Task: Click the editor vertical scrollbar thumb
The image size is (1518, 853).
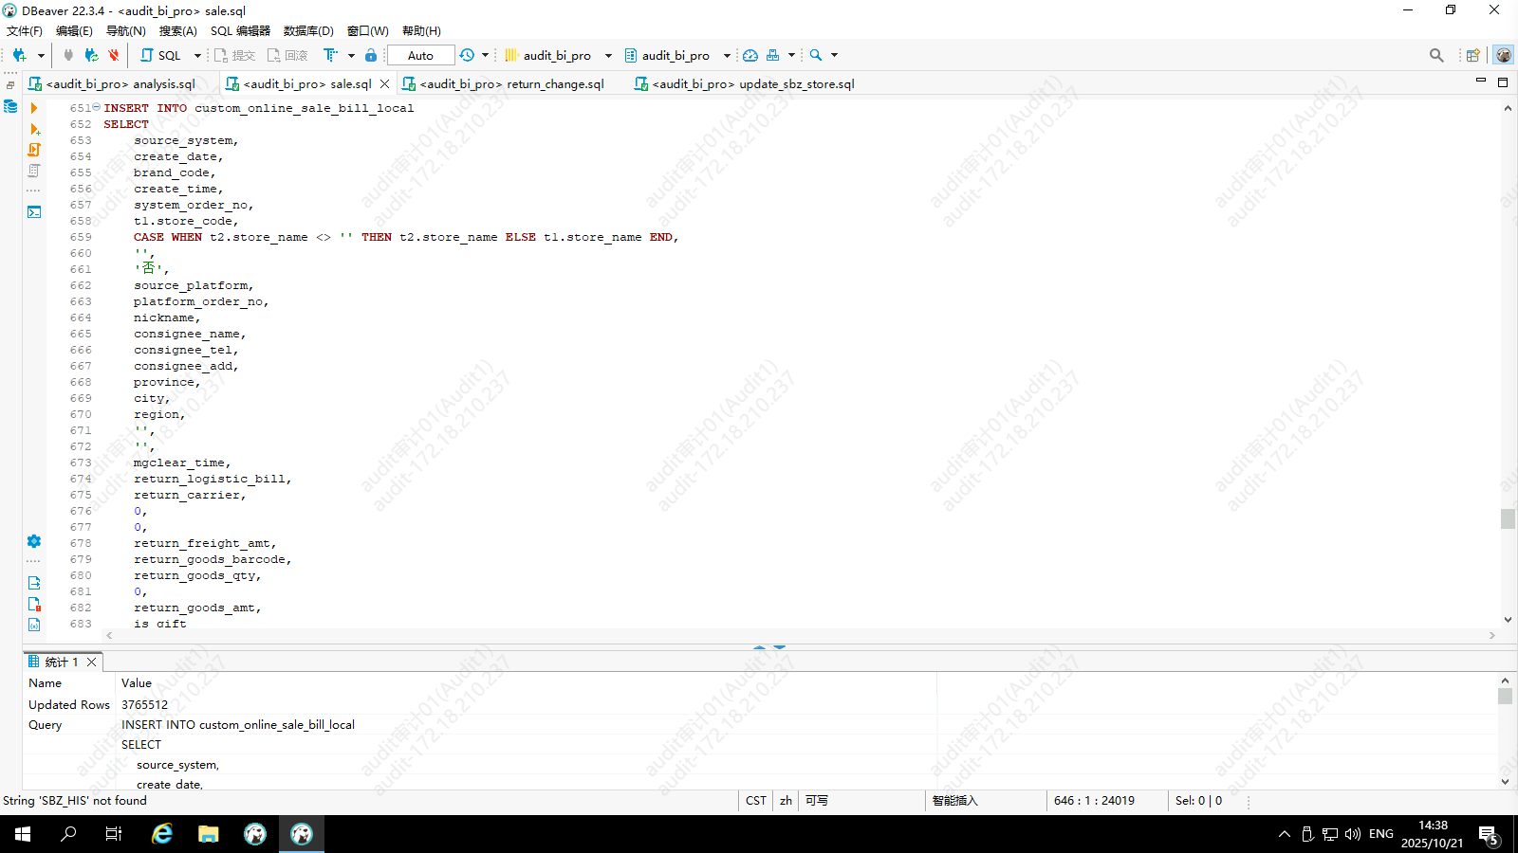Action: click(1508, 518)
